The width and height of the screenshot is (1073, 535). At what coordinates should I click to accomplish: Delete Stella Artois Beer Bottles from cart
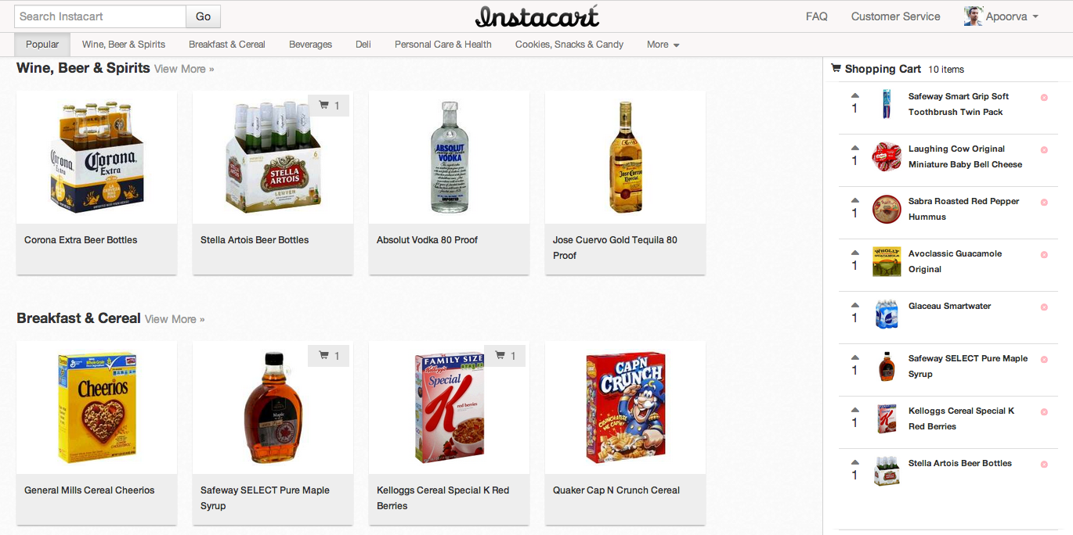[x=1044, y=465]
